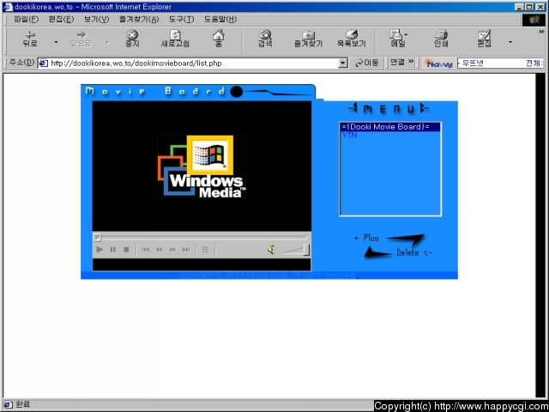Show more toolbar buttons chevron

click(541, 32)
